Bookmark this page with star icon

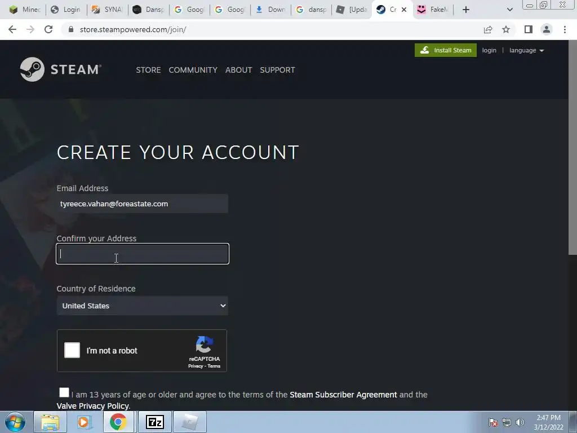pos(506,29)
